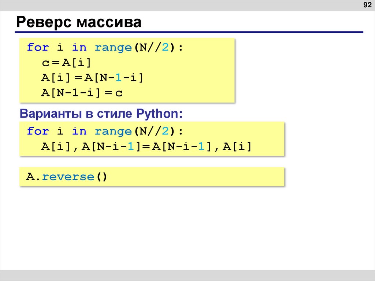This screenshot has width=375, height=281.
Task: Click the code 'A.reverse()'
Action: [x=67, y=177]
